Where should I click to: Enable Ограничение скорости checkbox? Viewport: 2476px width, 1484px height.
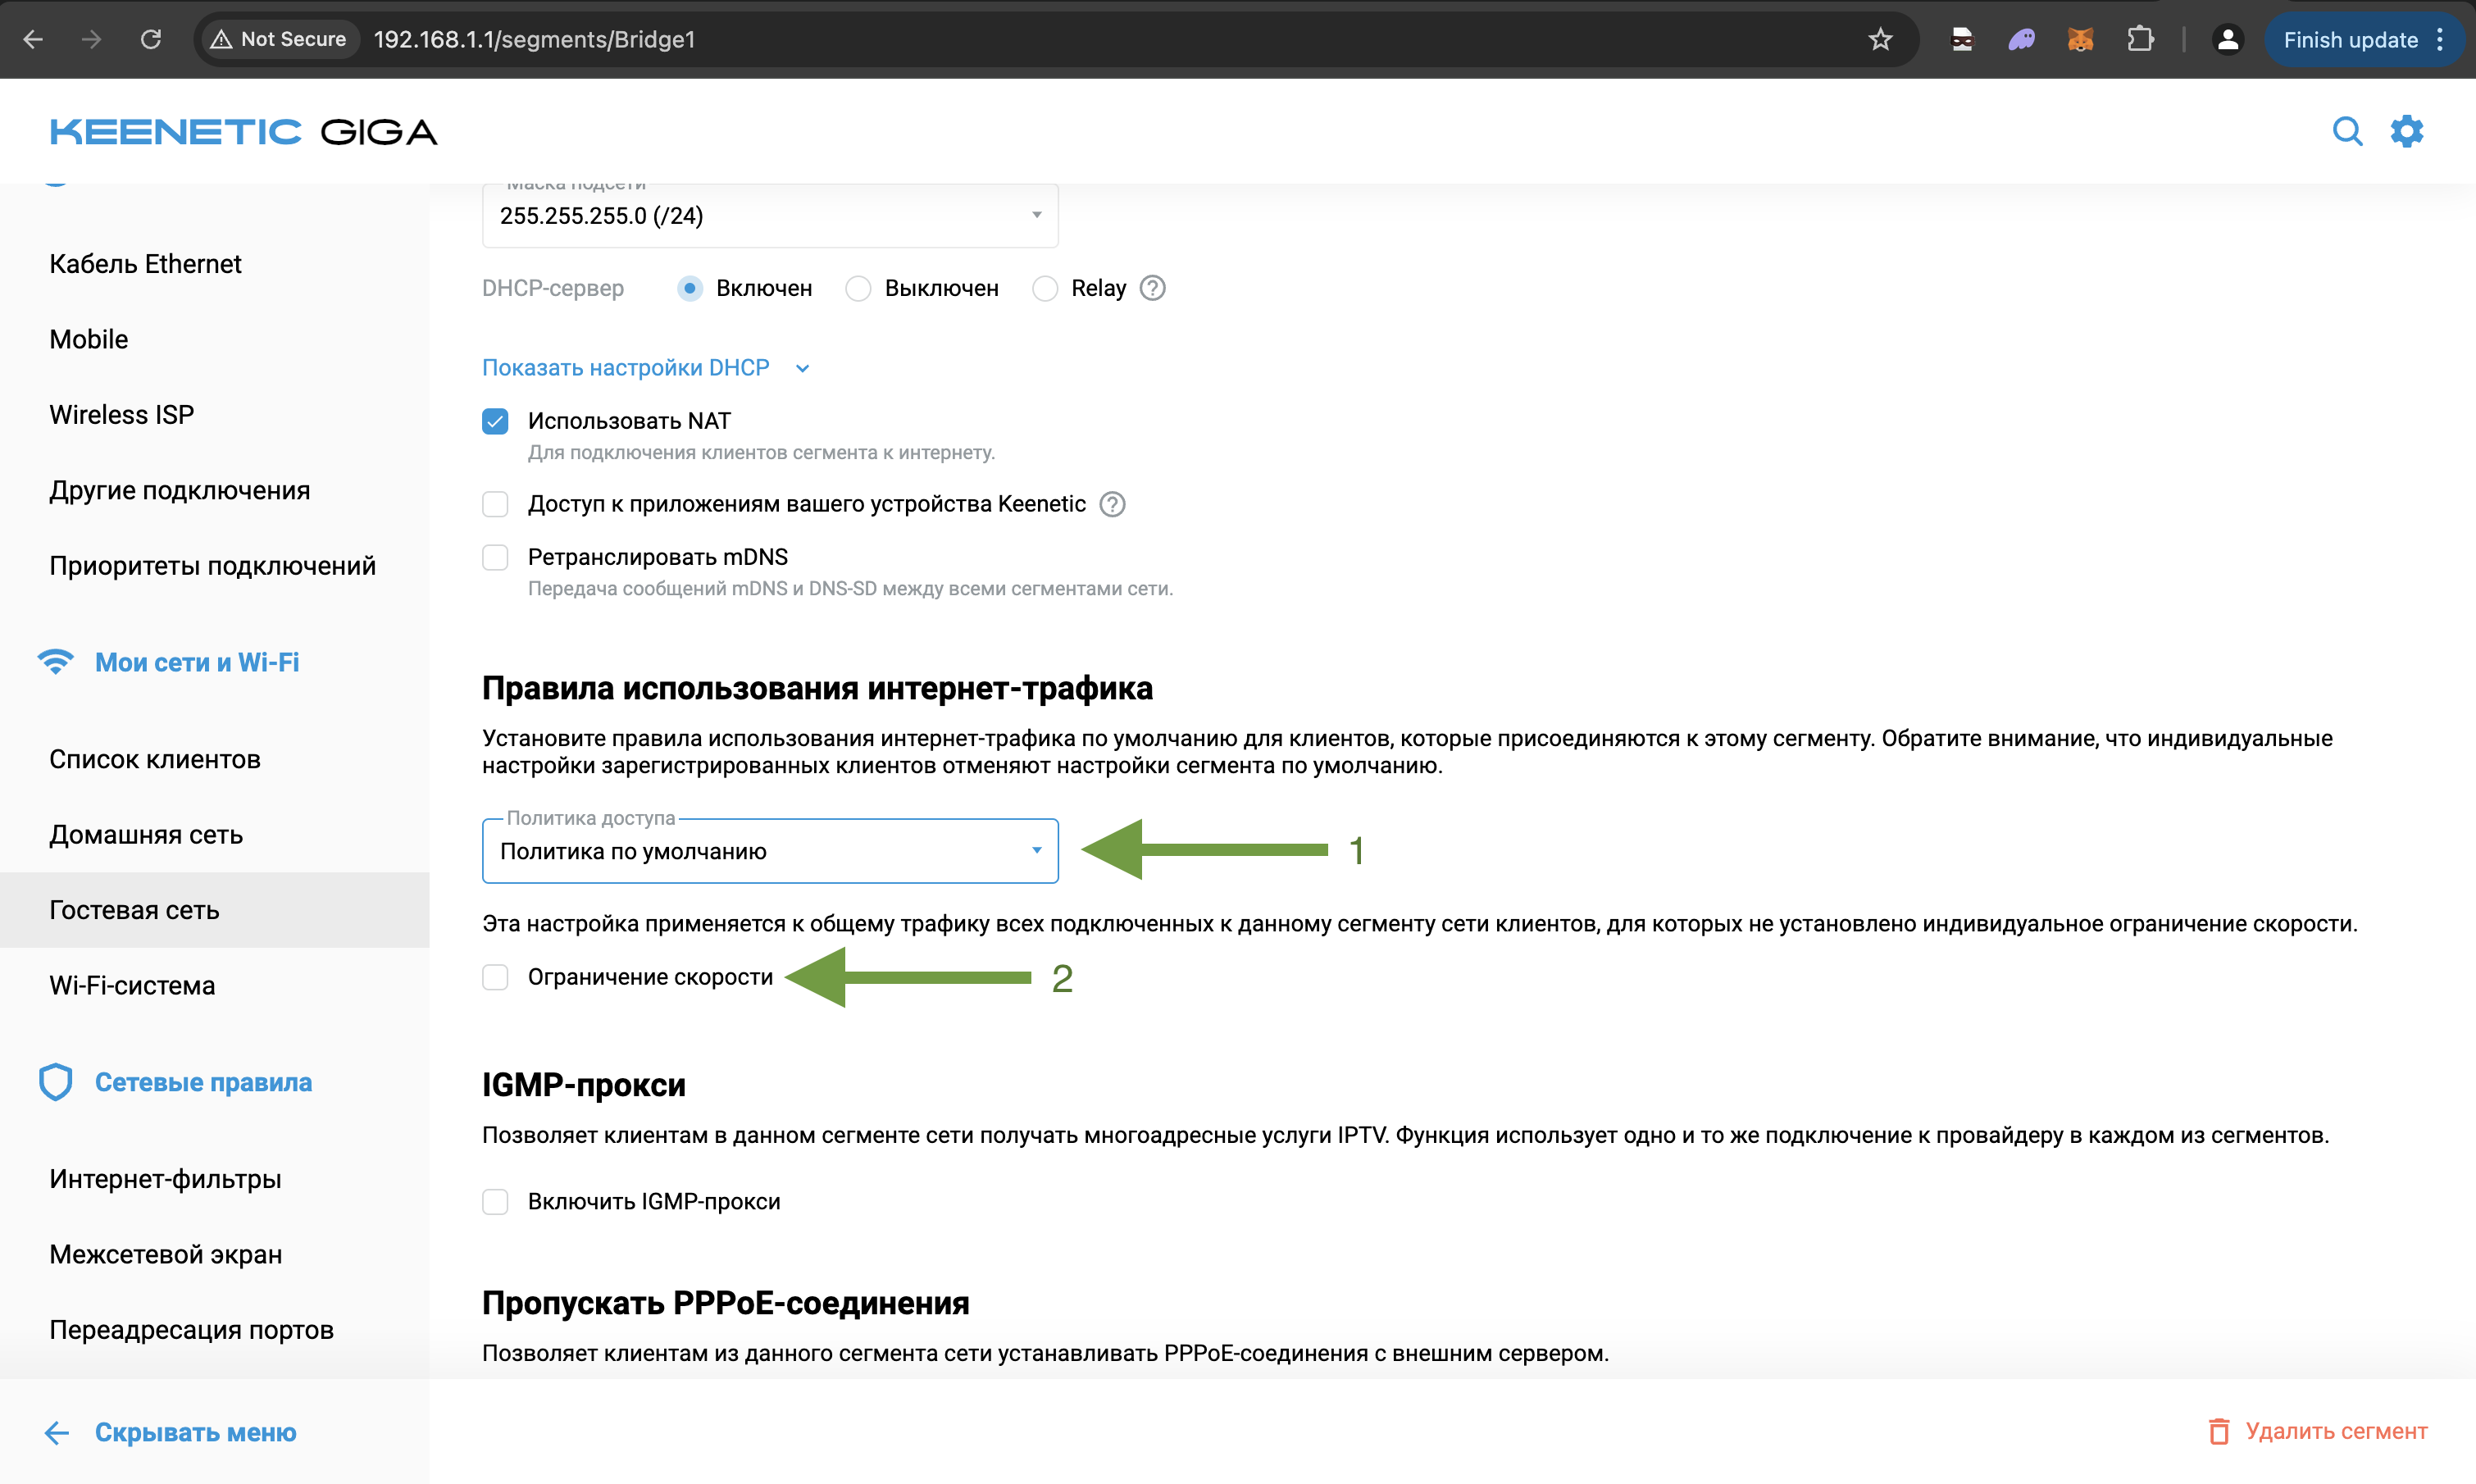[x=495, y=977]
